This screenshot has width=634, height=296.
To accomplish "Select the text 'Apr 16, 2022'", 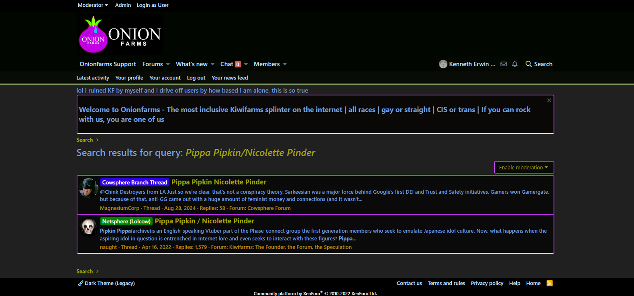I will click(x=156, y=247).
